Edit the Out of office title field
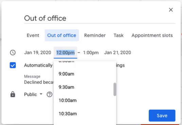 (100, 18)
